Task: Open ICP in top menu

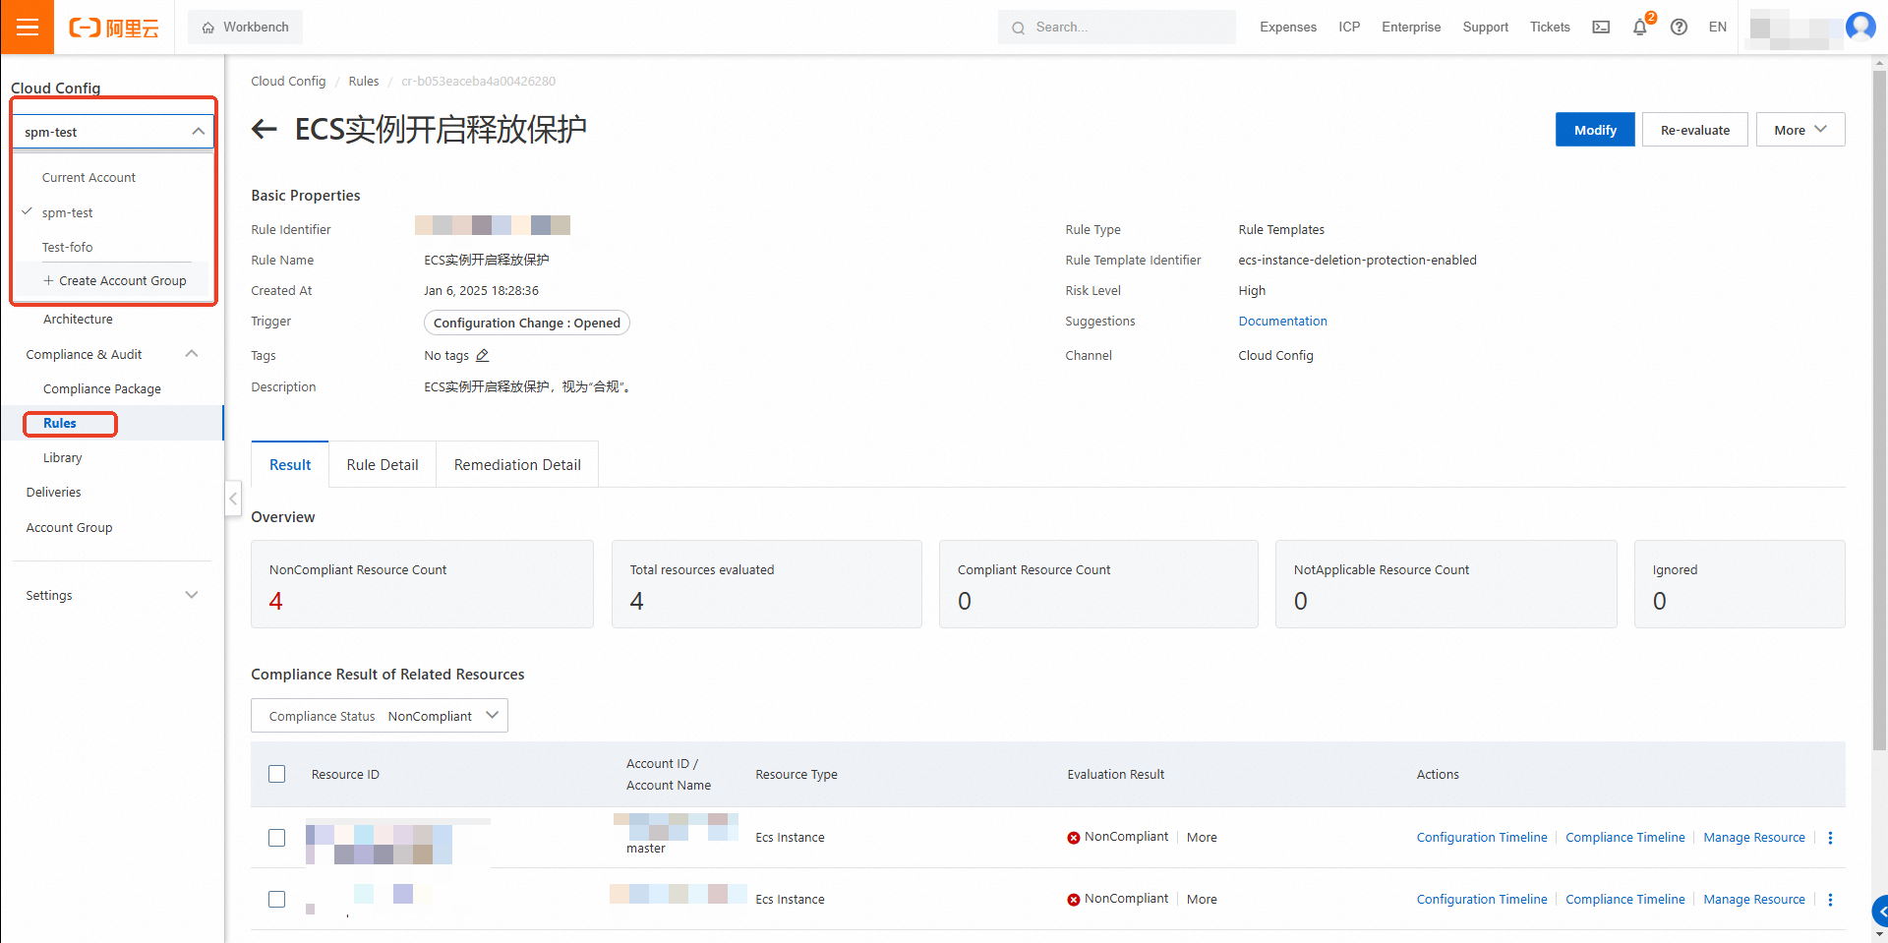Action: click(1349, 28)
